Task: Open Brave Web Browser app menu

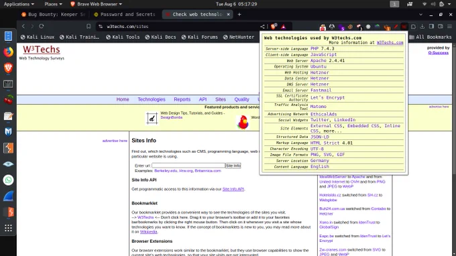Action: [97, 4]
